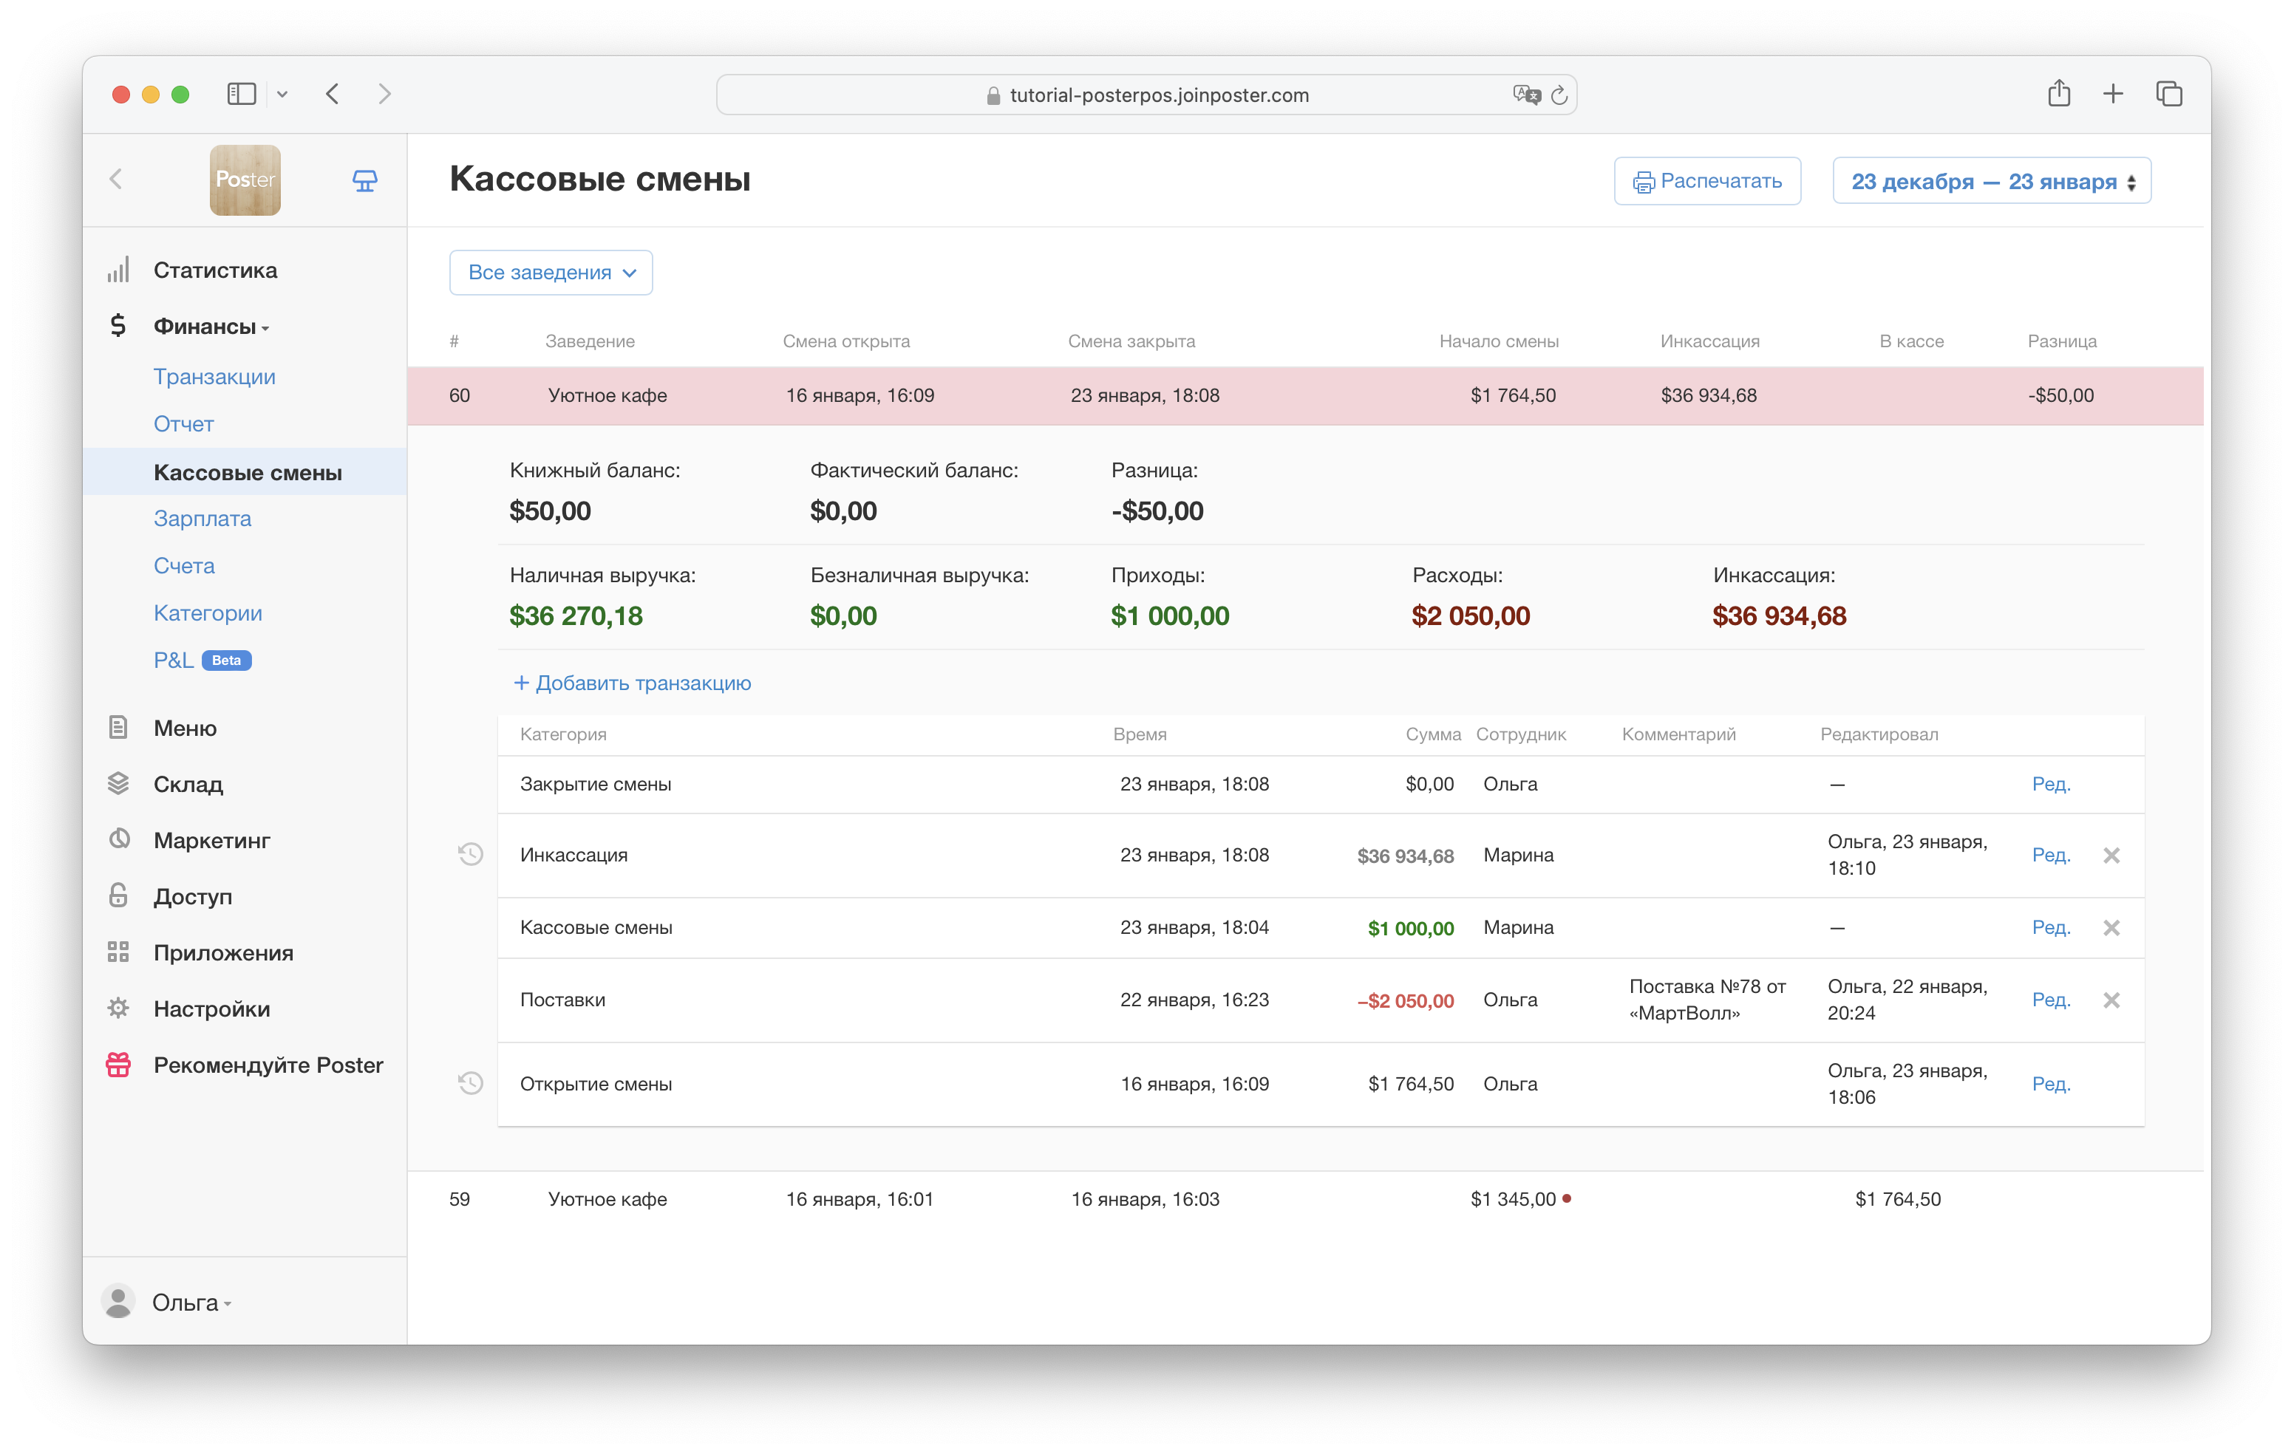Image resolution: width=2294 pixels, height=1454 pixels.
Task: Click the POS terminal icon beside Poster logo
Action: coord(365,180)
